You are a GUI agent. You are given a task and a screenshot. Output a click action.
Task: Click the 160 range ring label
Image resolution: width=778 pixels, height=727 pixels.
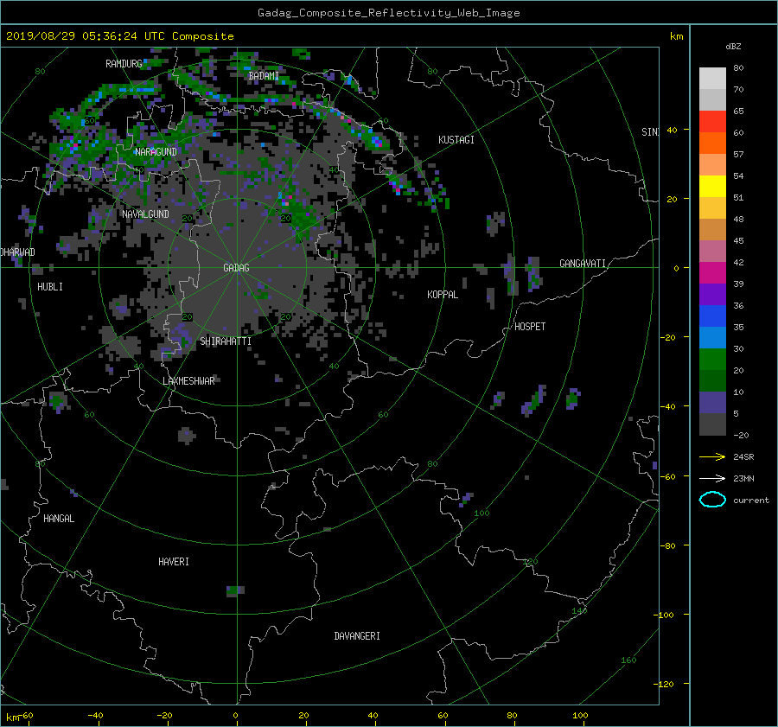click(x=628, y=660)
